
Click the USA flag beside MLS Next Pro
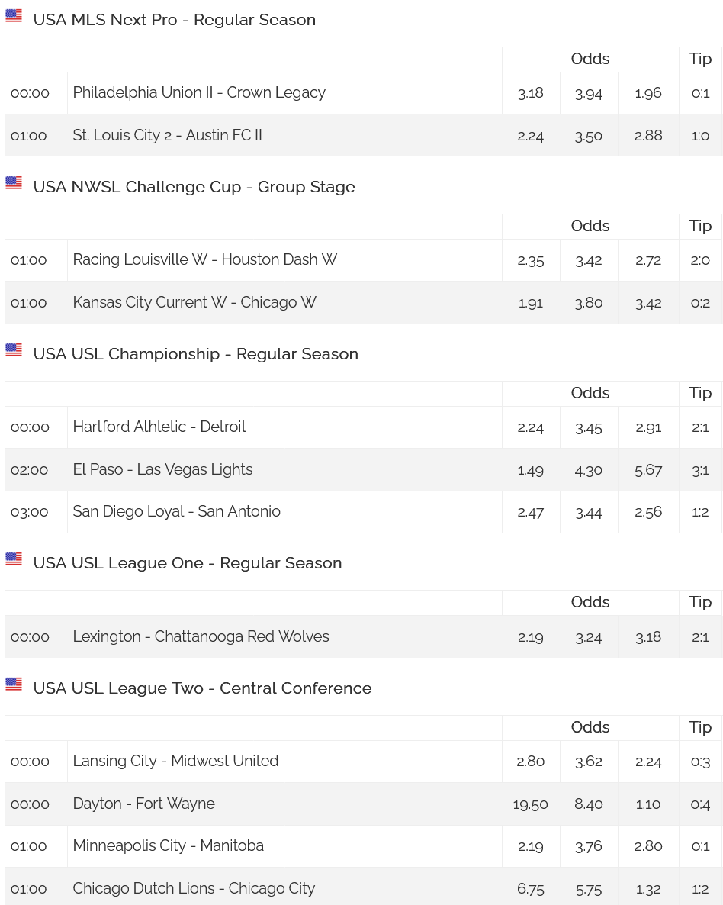[x=14, y=15]
